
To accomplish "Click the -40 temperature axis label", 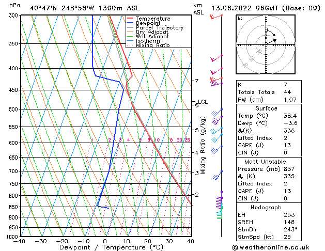I will click(x=19, y=242).
